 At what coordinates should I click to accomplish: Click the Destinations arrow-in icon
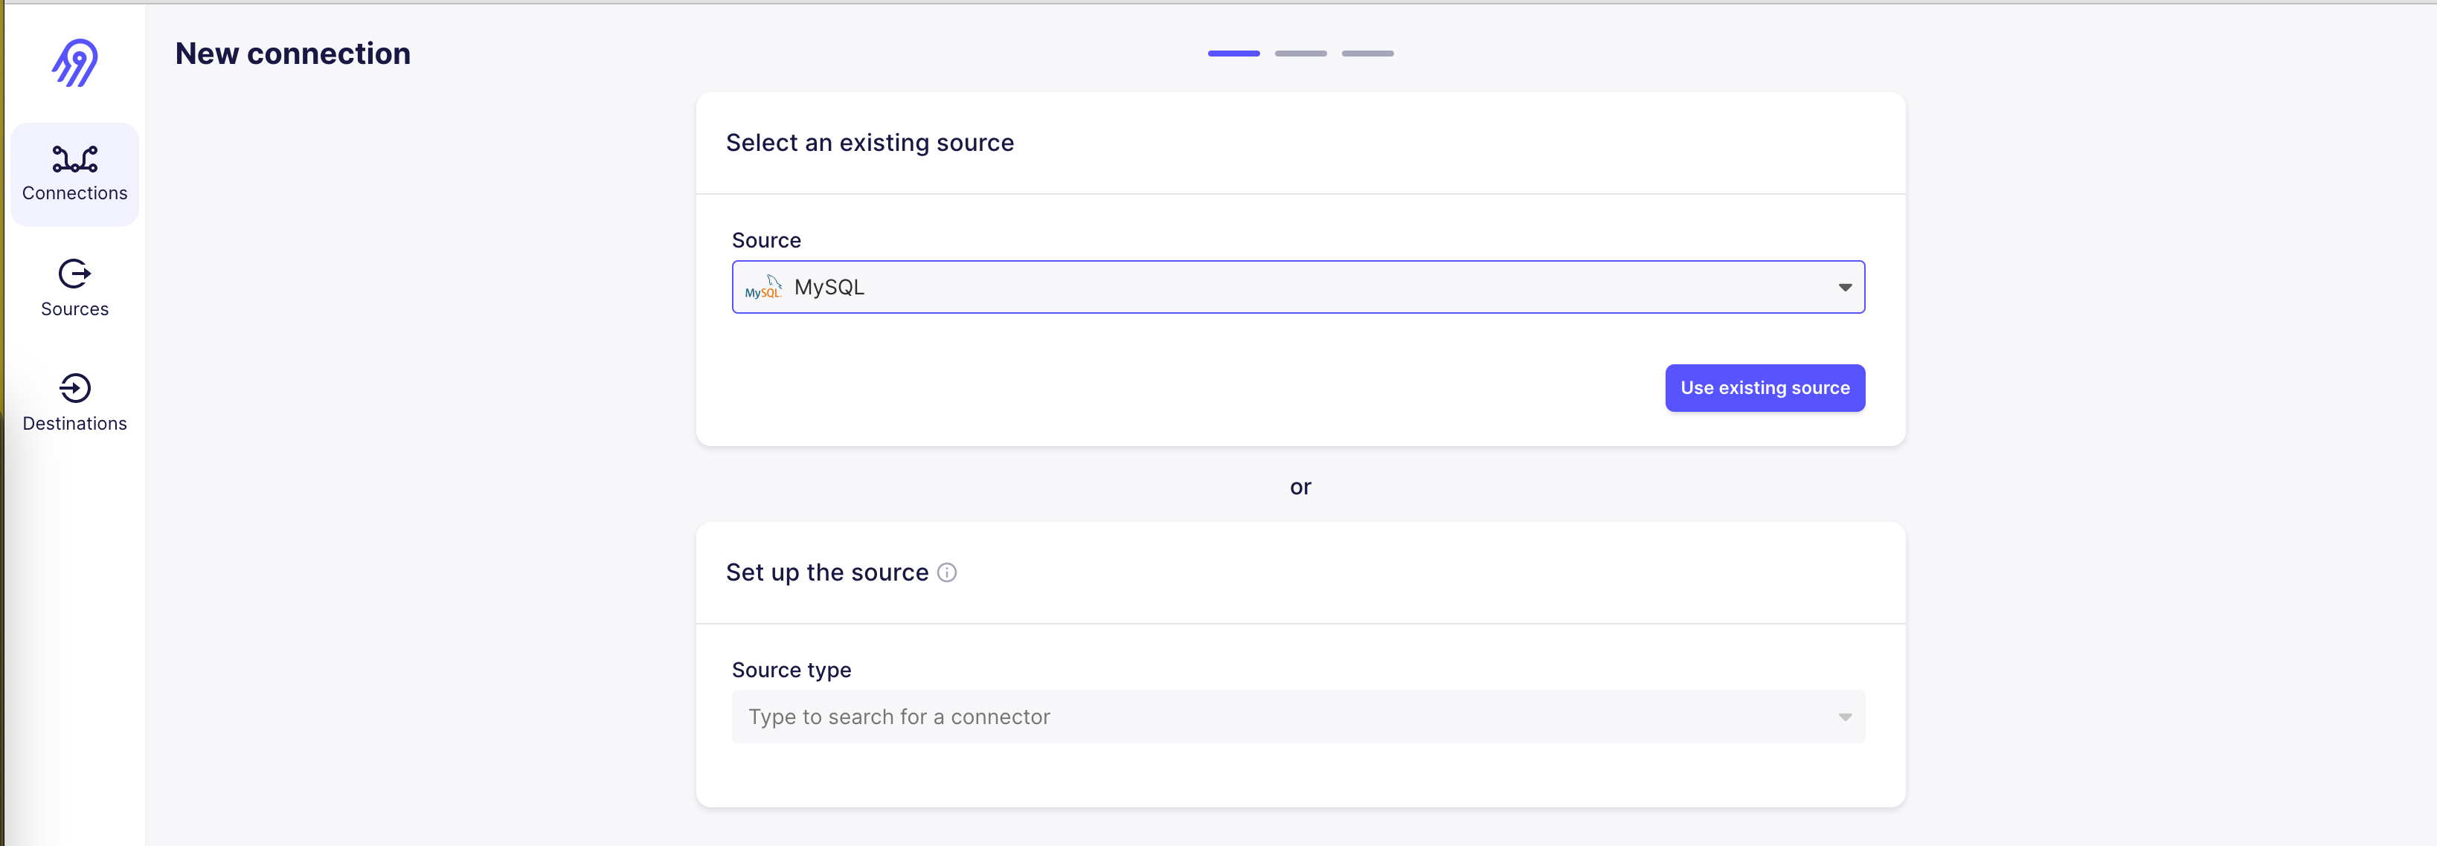[x=74, y=387]
